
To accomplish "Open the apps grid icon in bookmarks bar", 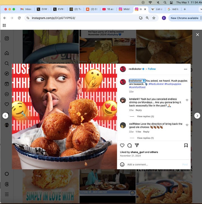I will (4, 25).
